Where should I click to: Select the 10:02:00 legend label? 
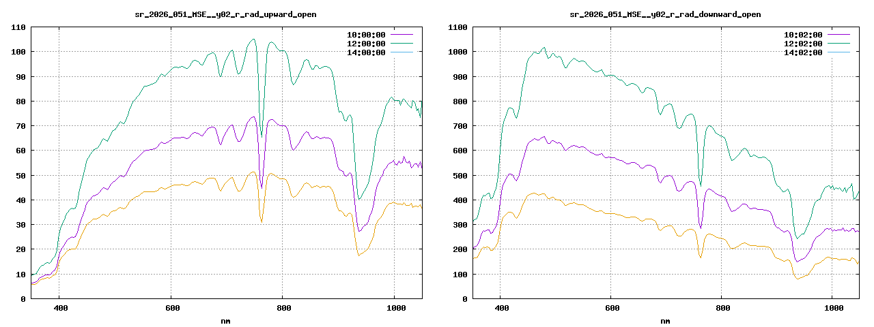pos(803,35)
